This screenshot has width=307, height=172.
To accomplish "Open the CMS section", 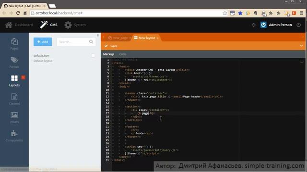I will 49,25.
